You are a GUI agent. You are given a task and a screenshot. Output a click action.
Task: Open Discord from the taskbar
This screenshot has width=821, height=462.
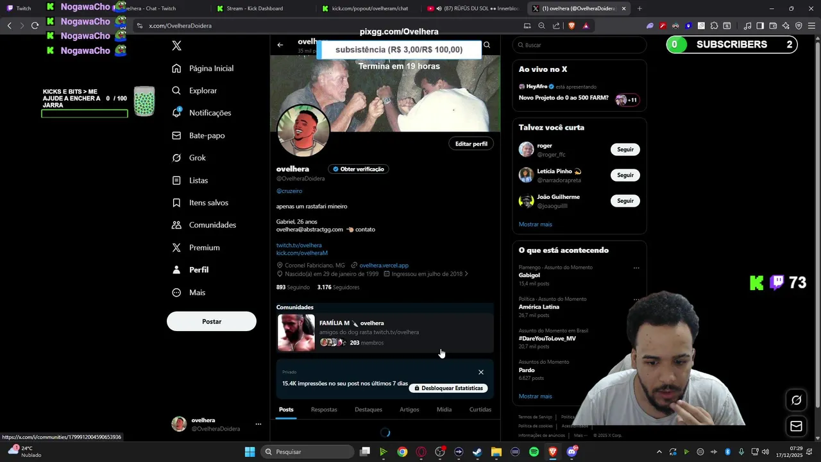tap(571, 452)
